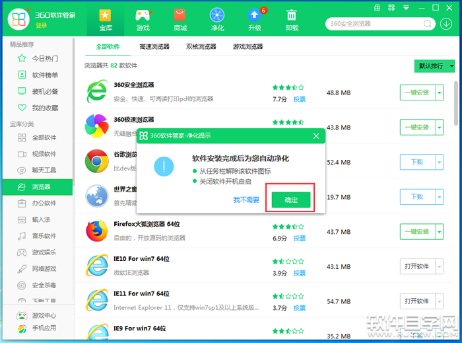Select 浏览器 category in sidebar

[x=38, y=186]
